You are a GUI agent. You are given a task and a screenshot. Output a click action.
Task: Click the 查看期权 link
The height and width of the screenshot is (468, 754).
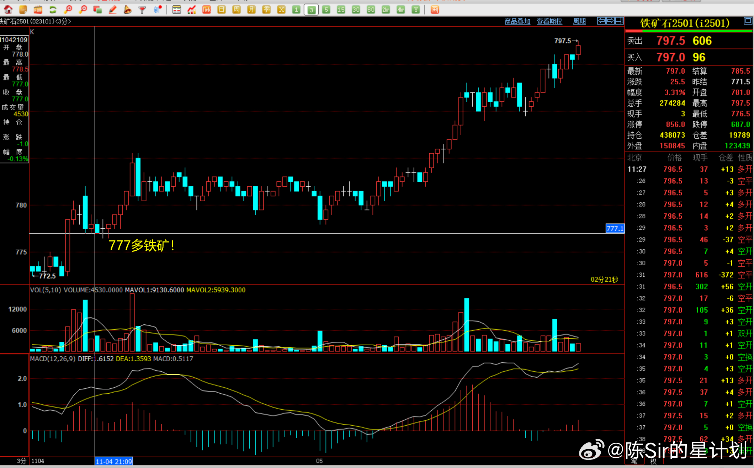click(549, 21)
